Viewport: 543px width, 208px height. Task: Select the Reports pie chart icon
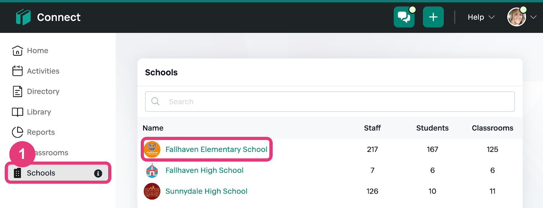[x=17, y=132]
